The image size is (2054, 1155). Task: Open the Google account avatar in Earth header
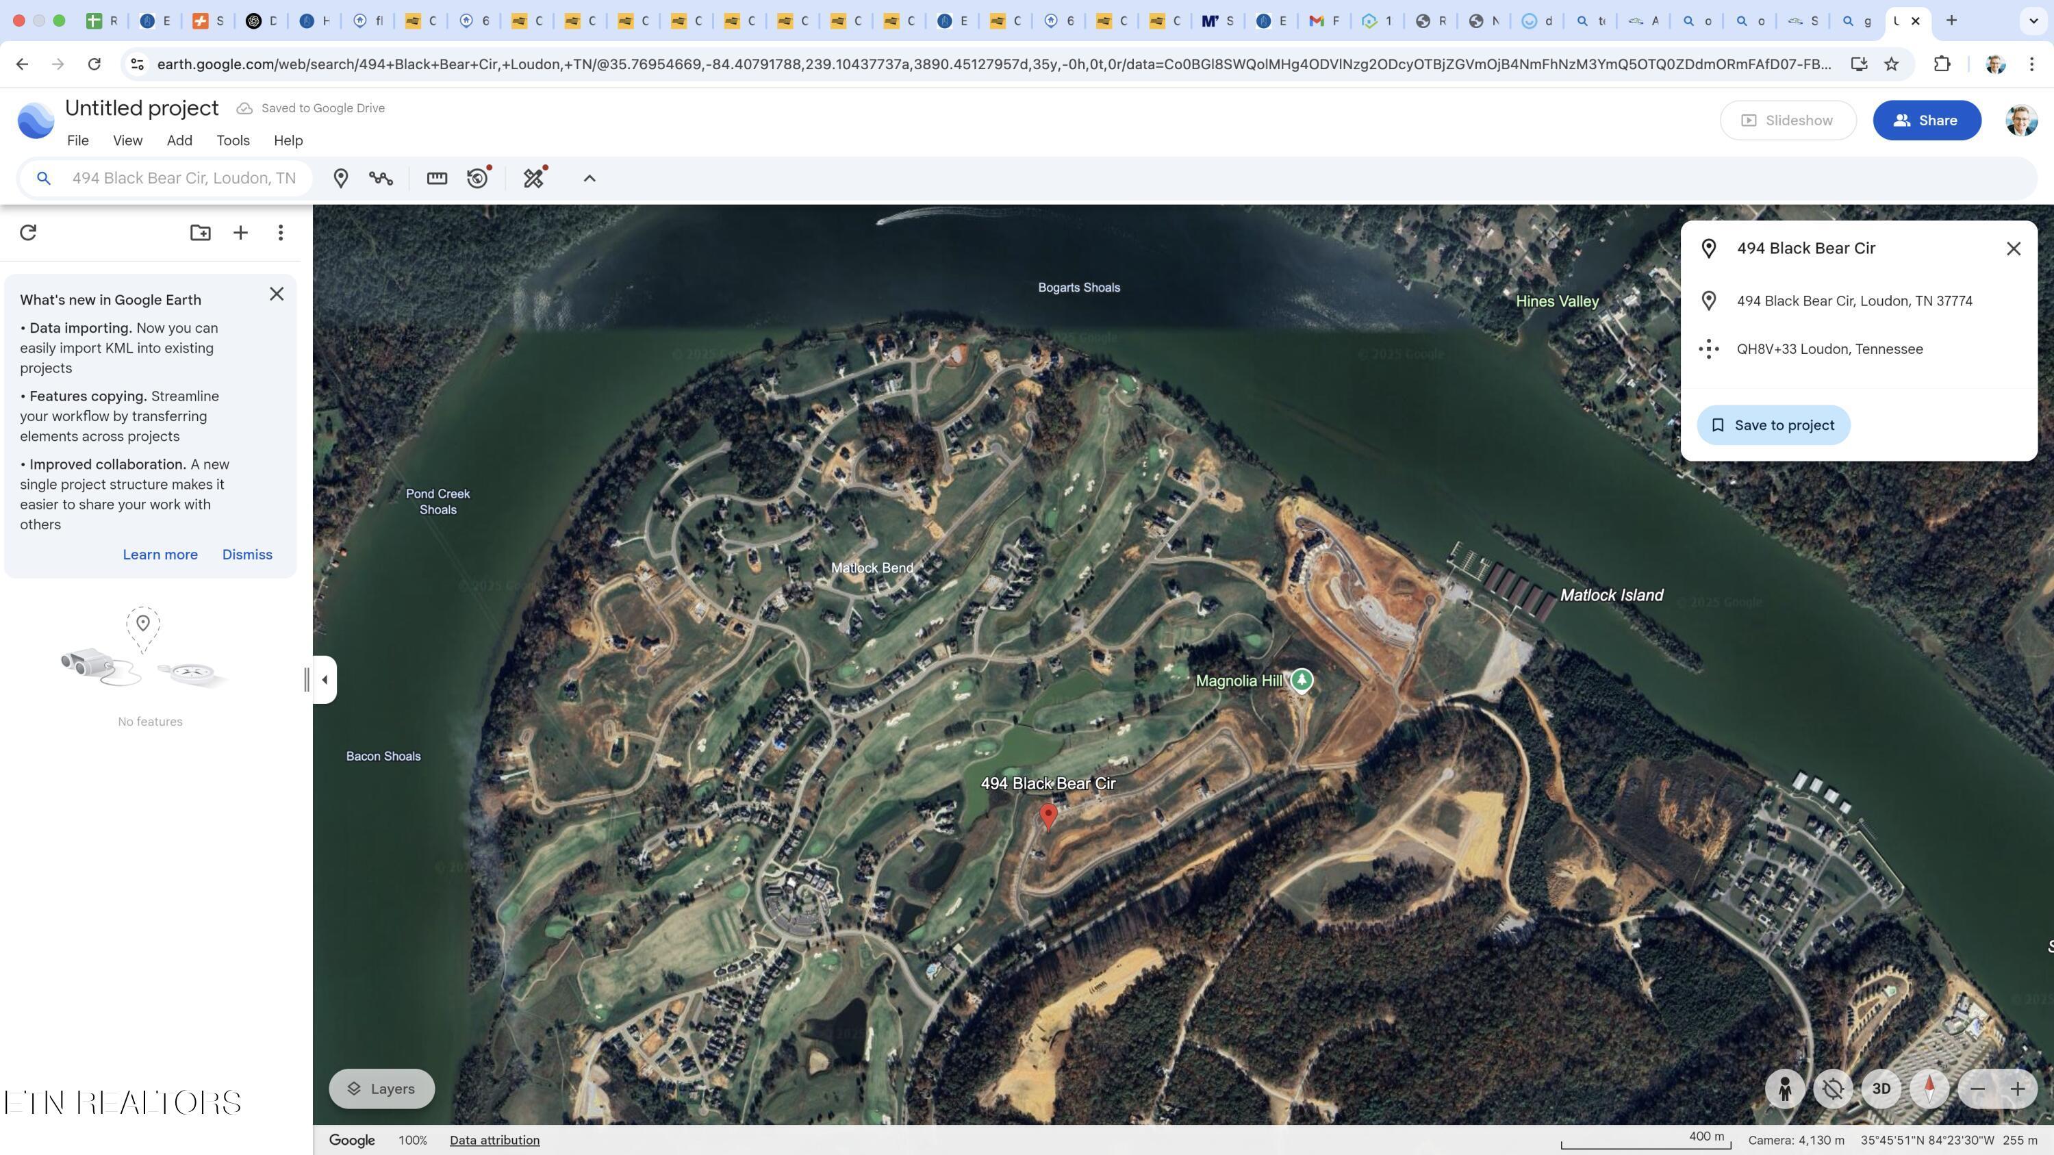coord(2021,120)
